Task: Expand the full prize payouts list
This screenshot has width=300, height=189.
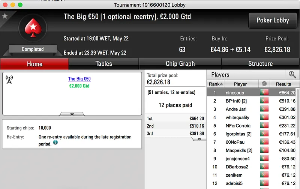Action: [x=199, y=139]
